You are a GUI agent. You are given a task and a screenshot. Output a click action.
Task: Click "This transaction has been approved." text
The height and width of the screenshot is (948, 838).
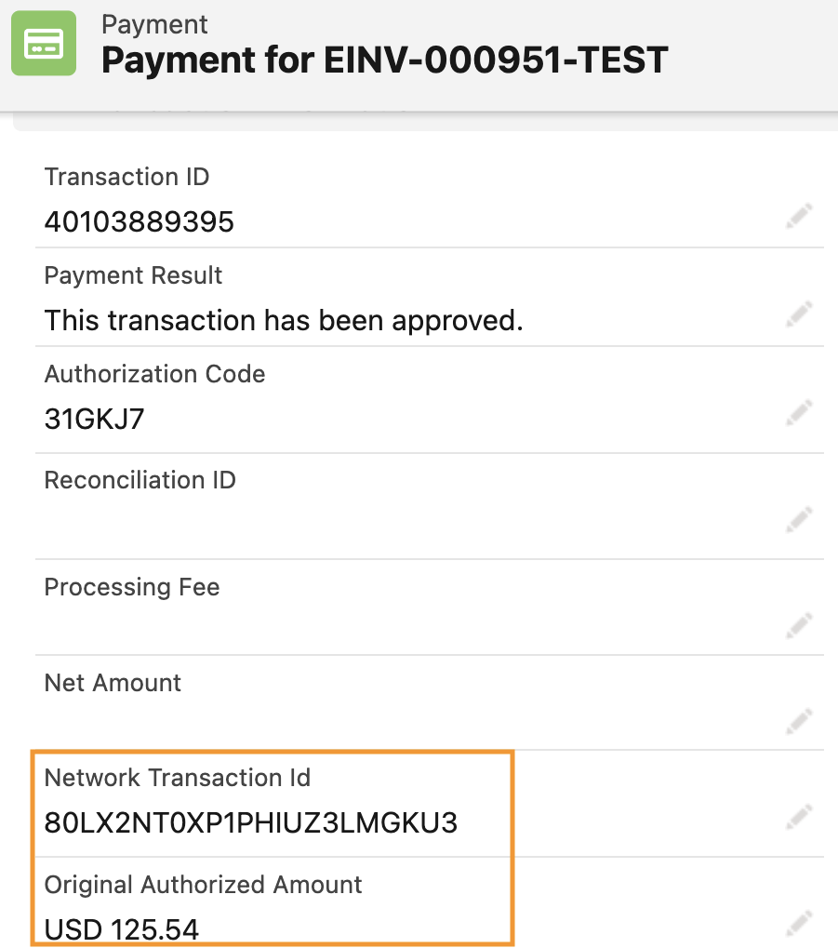(284, 321)
